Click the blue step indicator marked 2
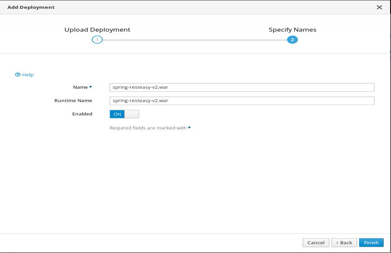 point(292,39)
